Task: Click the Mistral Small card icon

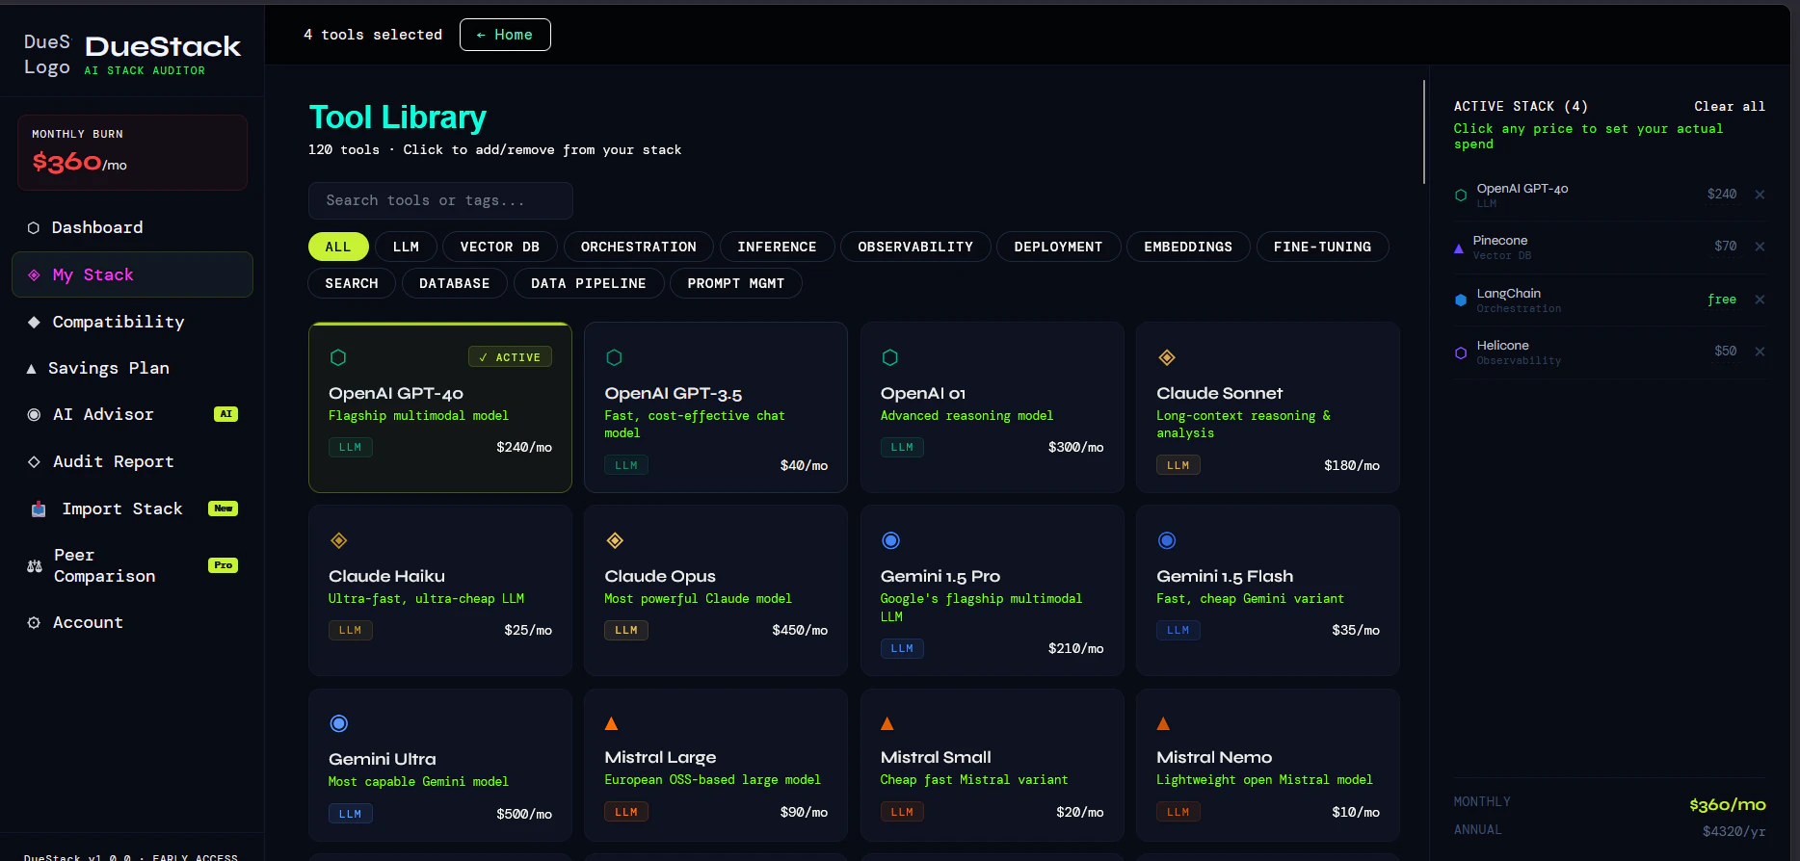Action: click(887, 723)
